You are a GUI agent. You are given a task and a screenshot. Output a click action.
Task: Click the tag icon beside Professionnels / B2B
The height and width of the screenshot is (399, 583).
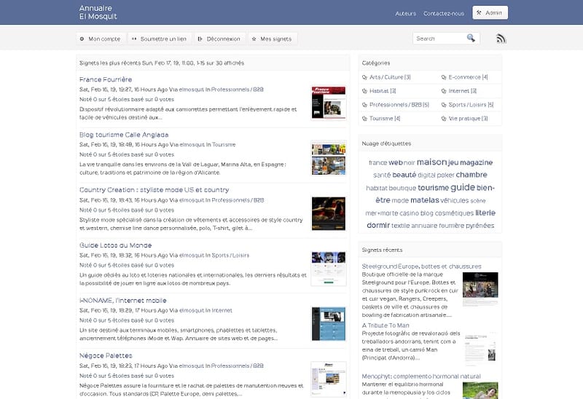364,105
